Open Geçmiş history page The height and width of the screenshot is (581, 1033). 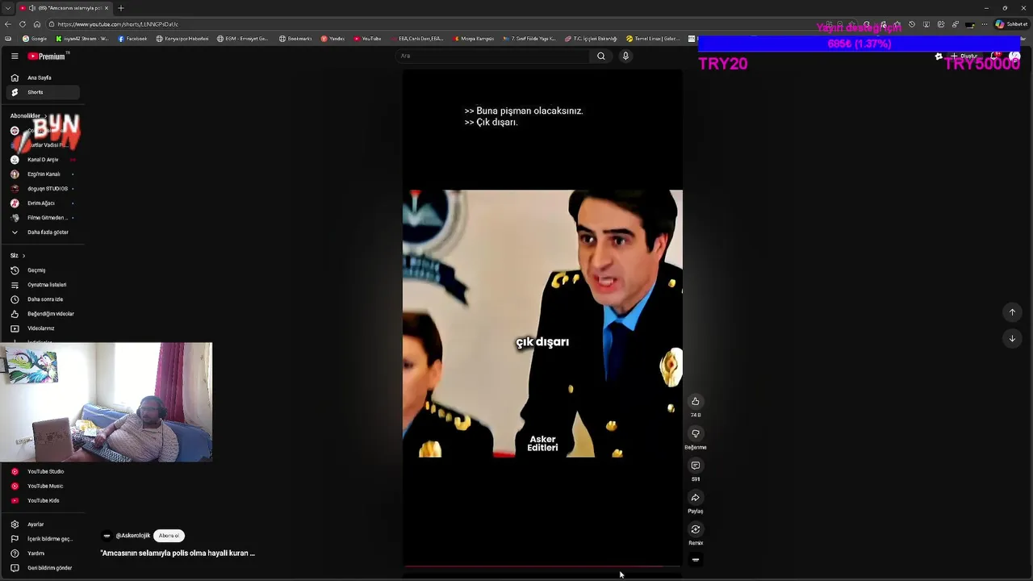click(42, 270)
